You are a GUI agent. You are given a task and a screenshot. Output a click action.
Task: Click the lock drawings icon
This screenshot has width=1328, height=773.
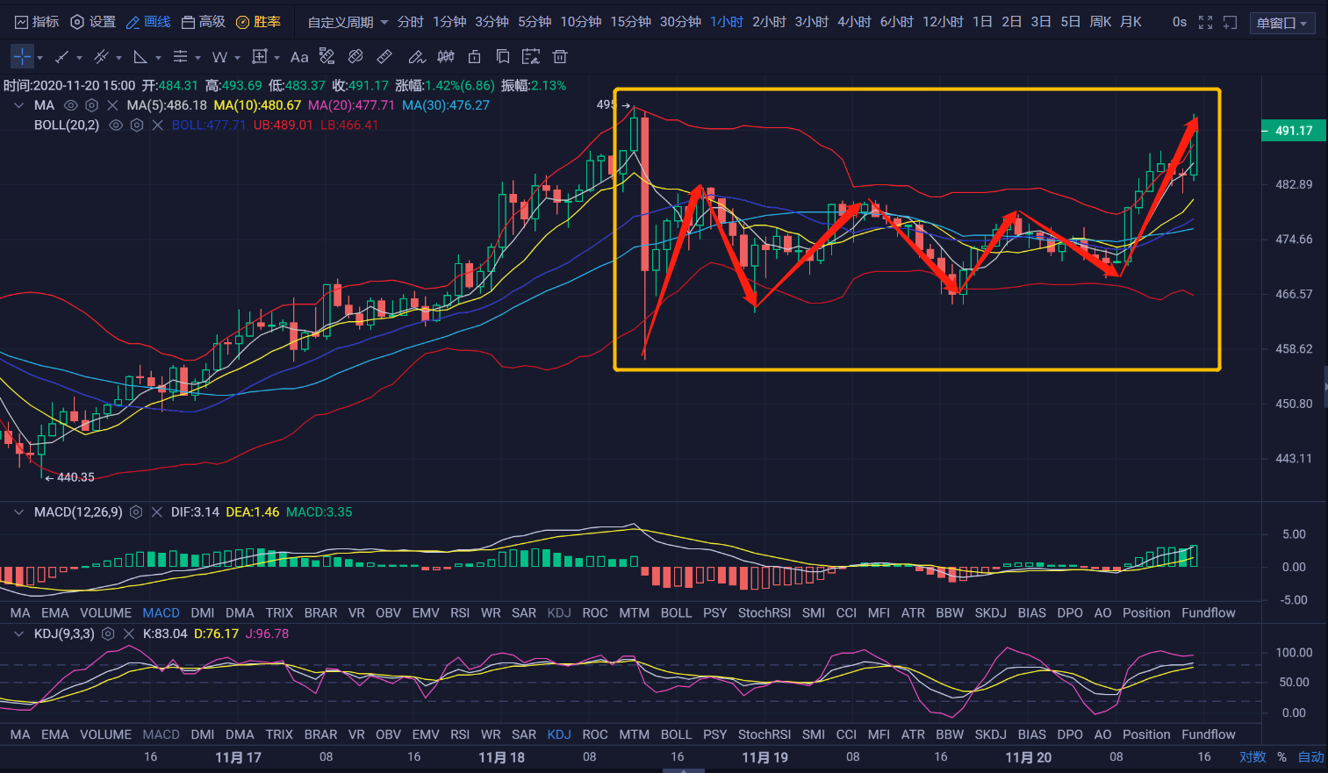point(475,57)
